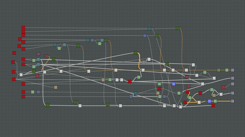Select the leftmost white node
This screenshot has height=137, width=245.
tap(21, 75)
